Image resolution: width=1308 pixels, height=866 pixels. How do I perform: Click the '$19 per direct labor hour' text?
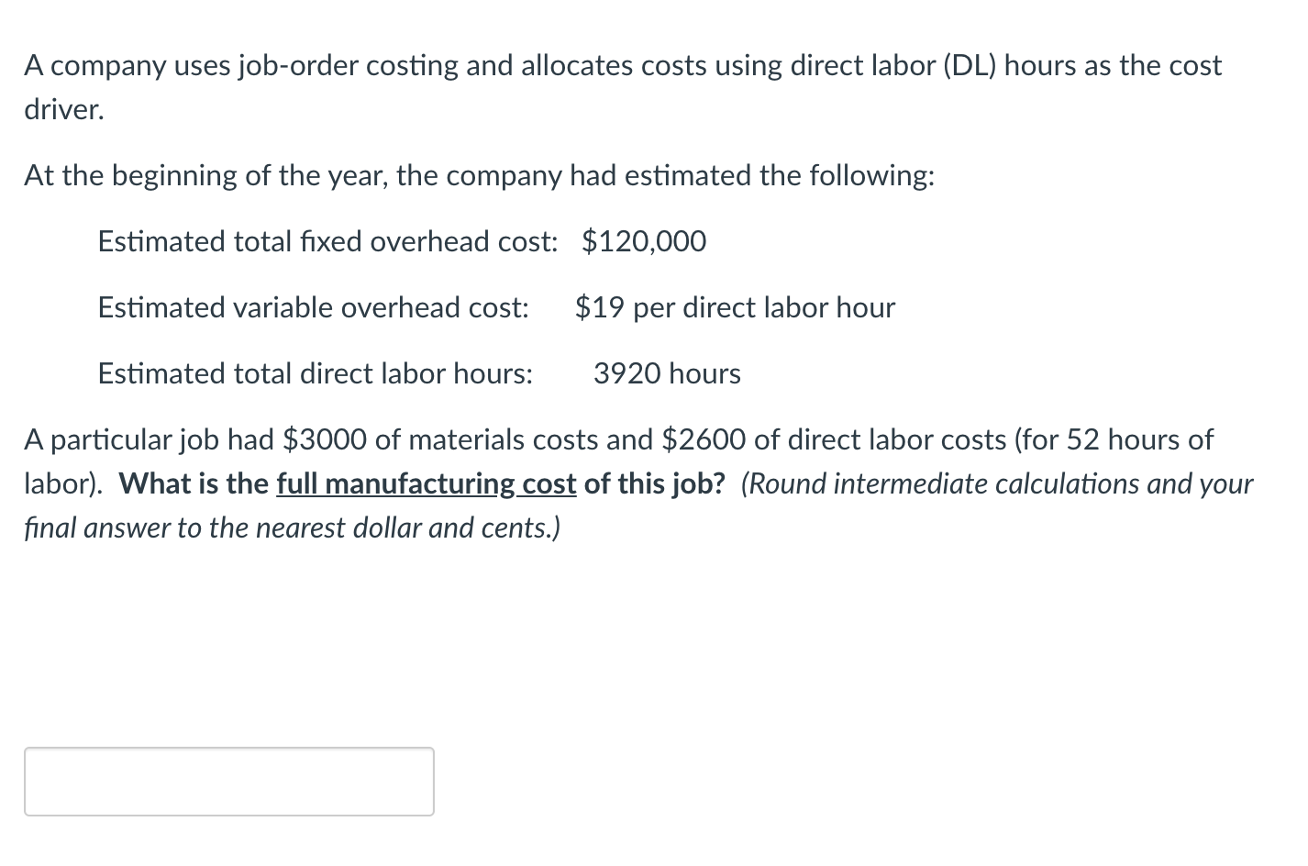[x=735, y=307]
